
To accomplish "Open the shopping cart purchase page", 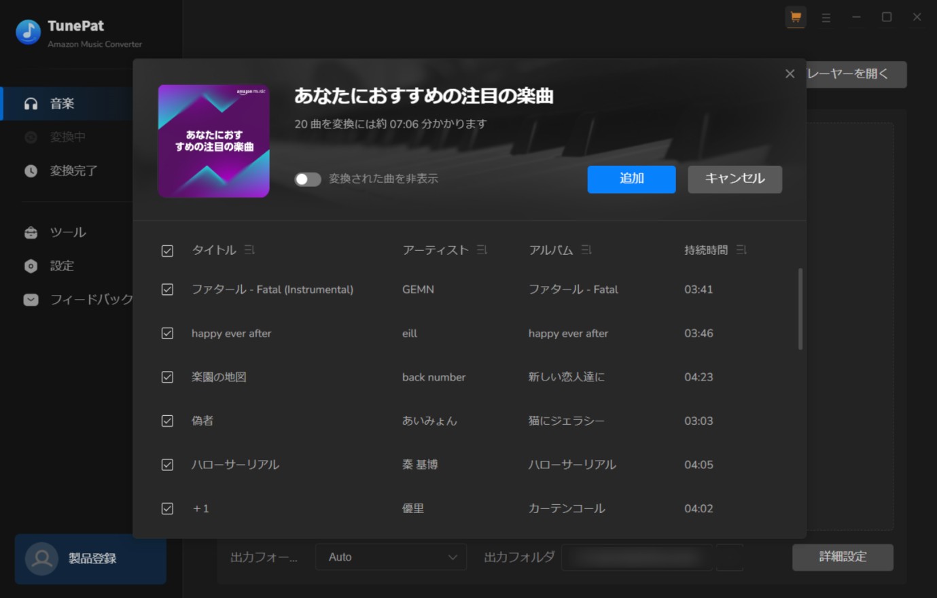I will 795,17.
